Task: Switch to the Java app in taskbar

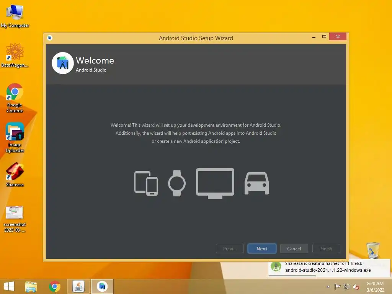Action: 78,286
